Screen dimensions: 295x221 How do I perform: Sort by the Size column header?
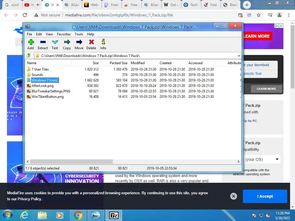tap(86, 63)
